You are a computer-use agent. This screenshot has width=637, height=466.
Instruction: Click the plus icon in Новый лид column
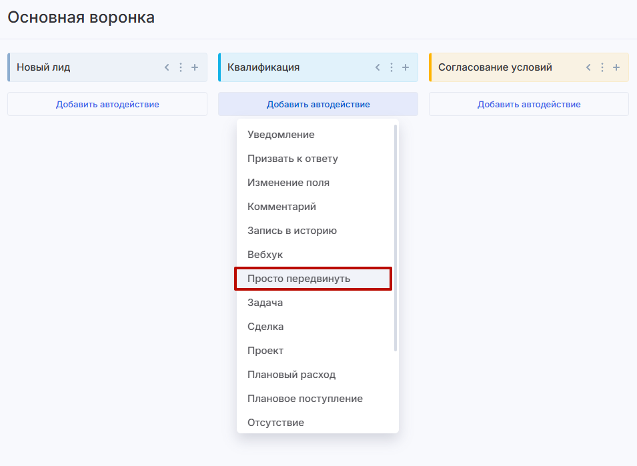(x=195, y=67)
